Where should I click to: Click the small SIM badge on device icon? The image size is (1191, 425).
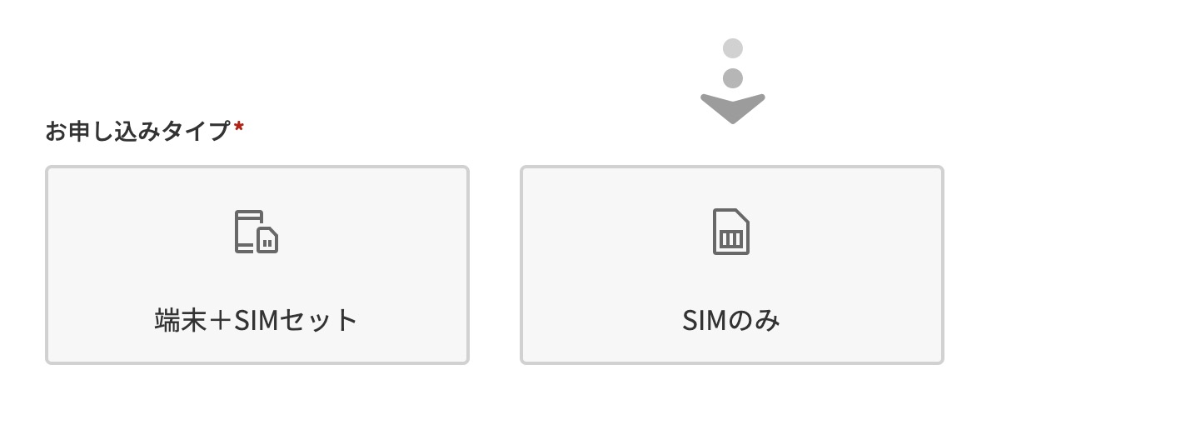pyautogui.click(x=267, y=241)
